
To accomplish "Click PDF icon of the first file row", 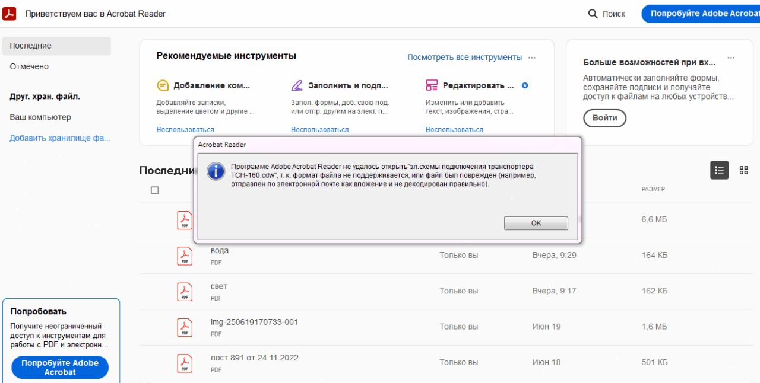I will point(185,220).
